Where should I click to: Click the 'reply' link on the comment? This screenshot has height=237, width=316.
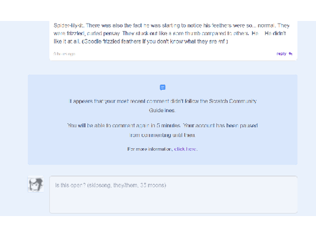click(x=281, y=53)
